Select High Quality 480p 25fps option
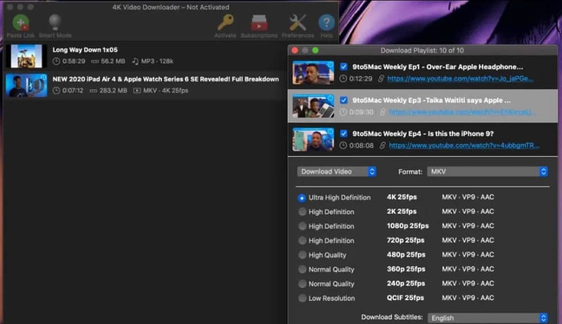562x324 pixels. tap(302, 255)
